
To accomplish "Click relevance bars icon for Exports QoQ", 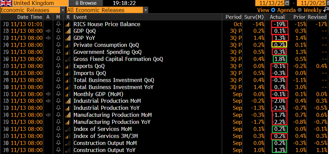I will point(68,66).
